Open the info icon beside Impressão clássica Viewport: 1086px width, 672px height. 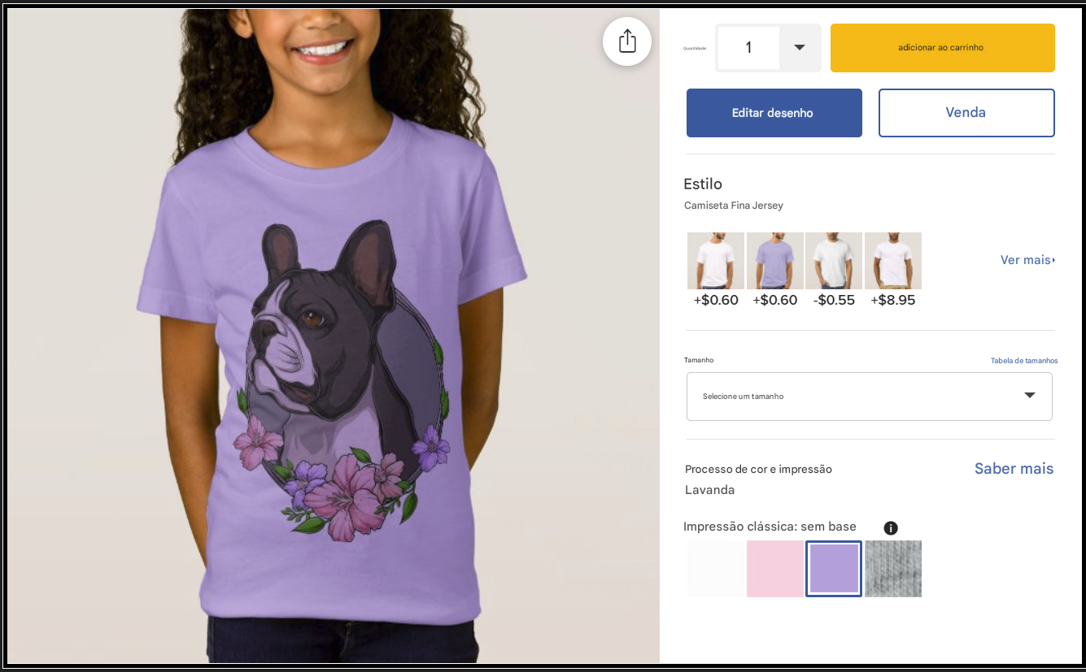pyautogui.click(x=891, y=528)
